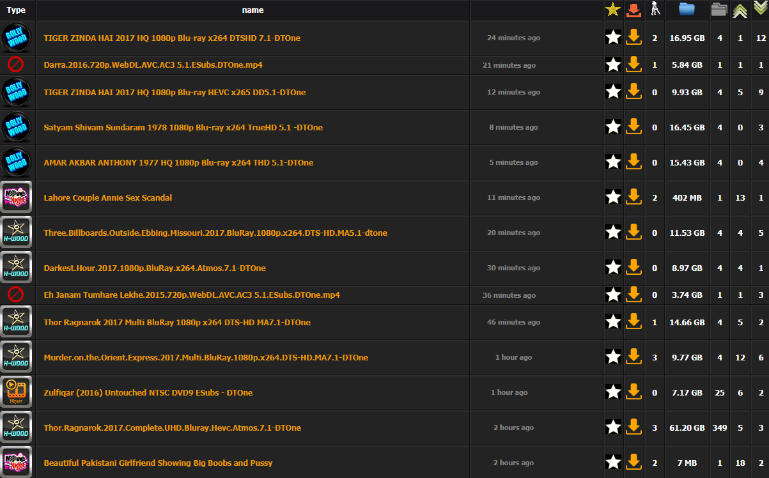Viewport: 769px width, 478px height.
Task: Open Amar Akbar Anthony 1977 HQ link
Action: (178, 162)
